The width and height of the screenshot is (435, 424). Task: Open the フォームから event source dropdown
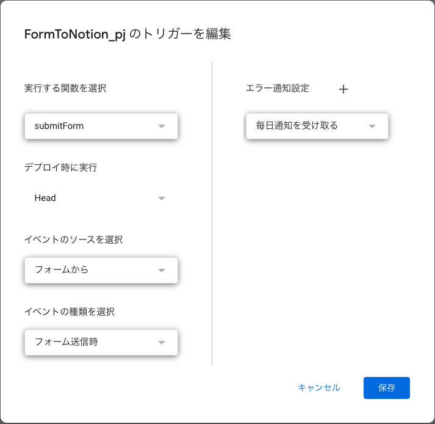pyautogui.click(x=101, y=271)
